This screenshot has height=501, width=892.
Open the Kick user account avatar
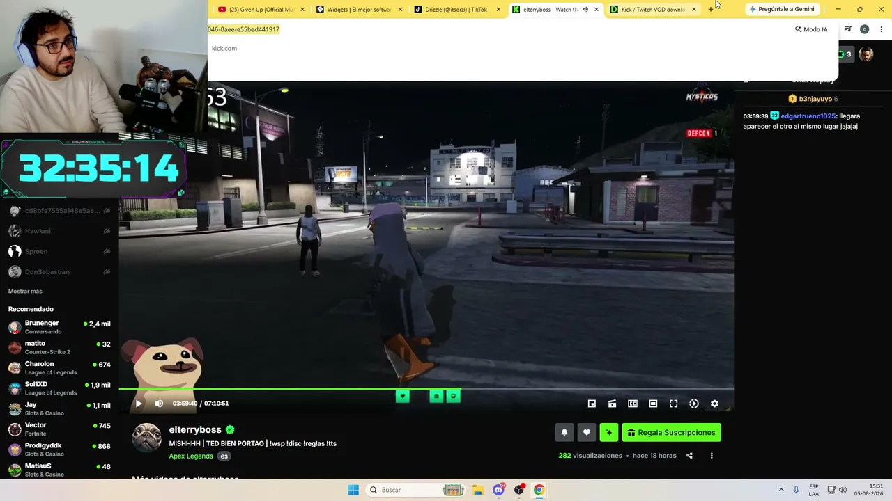[866, 54]
